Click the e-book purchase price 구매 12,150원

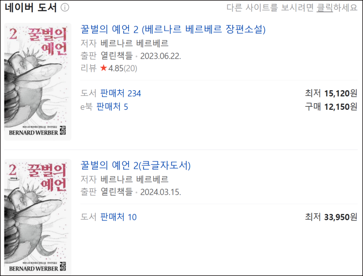[331, 107]
